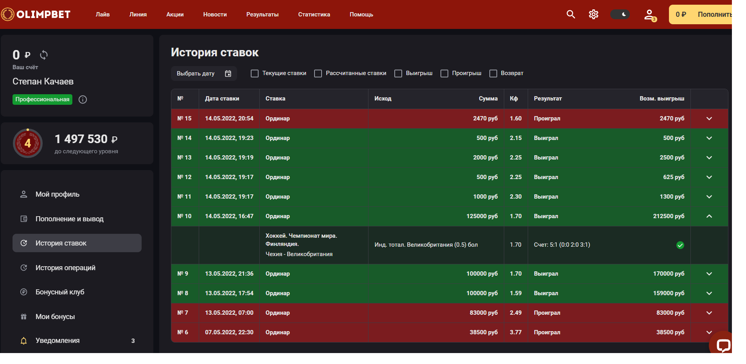Collapse the expanded bet № 10
746x364 pixels.
point(709,216)
